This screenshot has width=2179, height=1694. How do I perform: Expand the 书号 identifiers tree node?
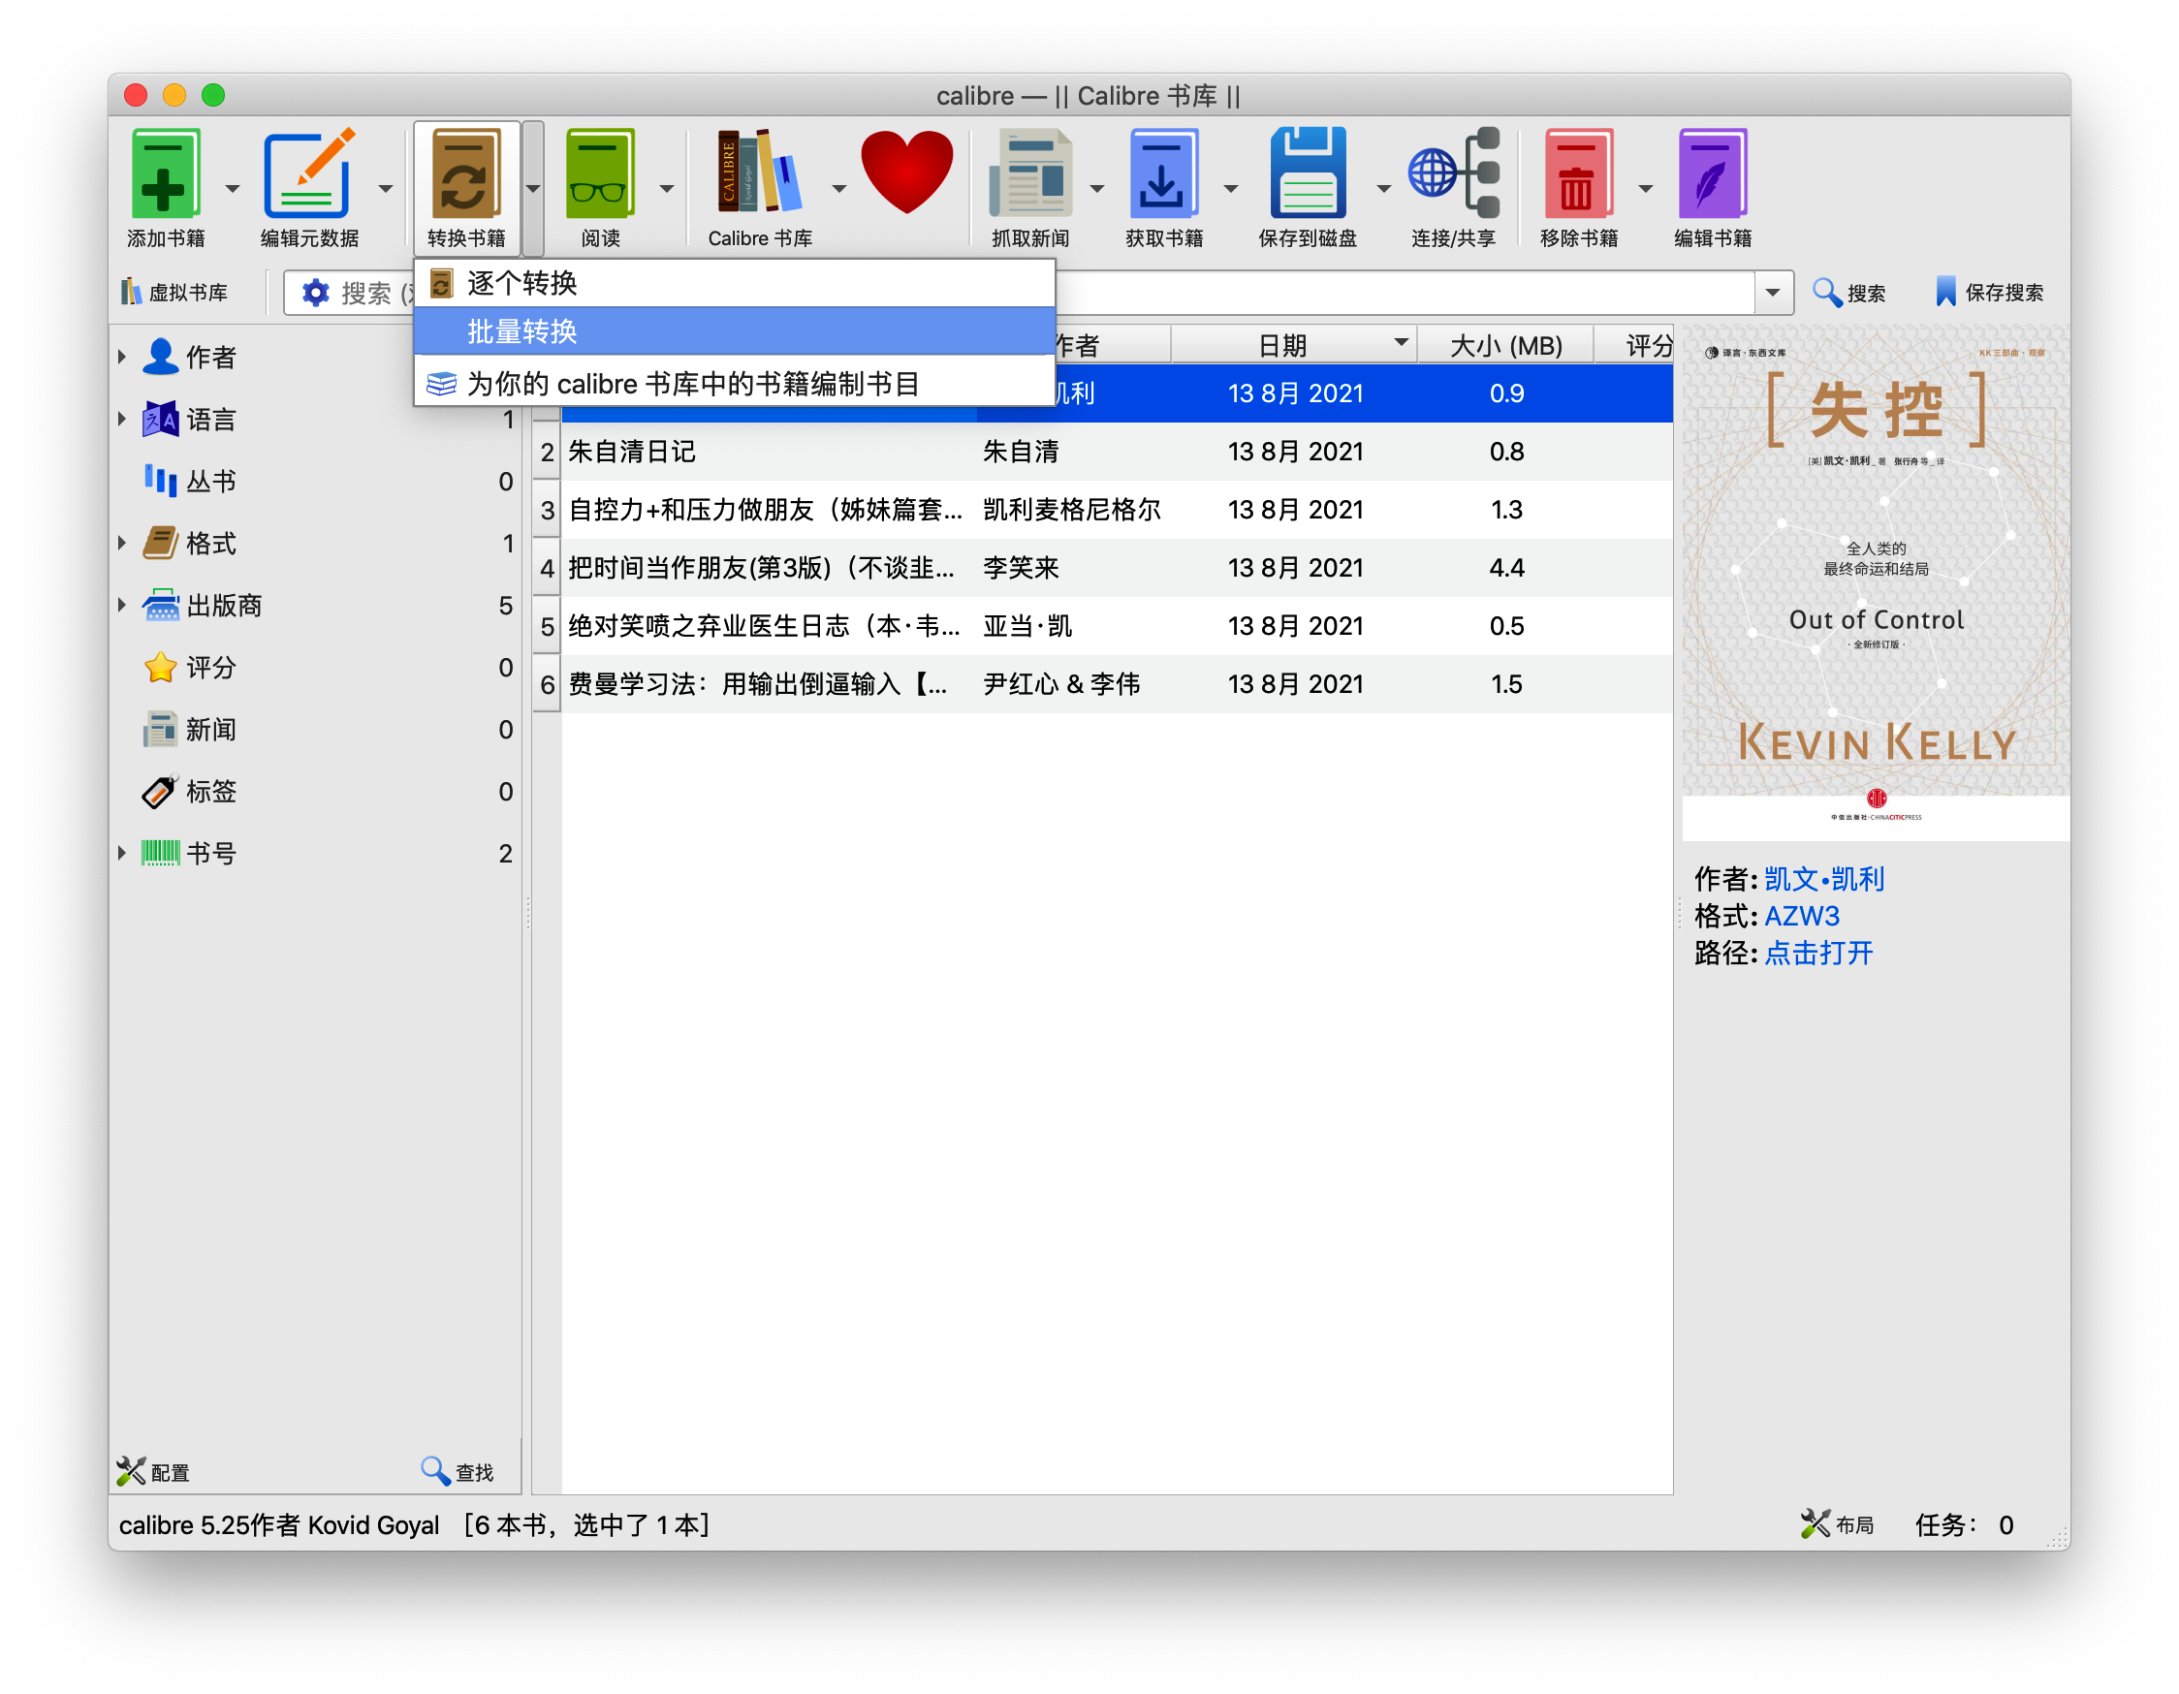(122, 853)
